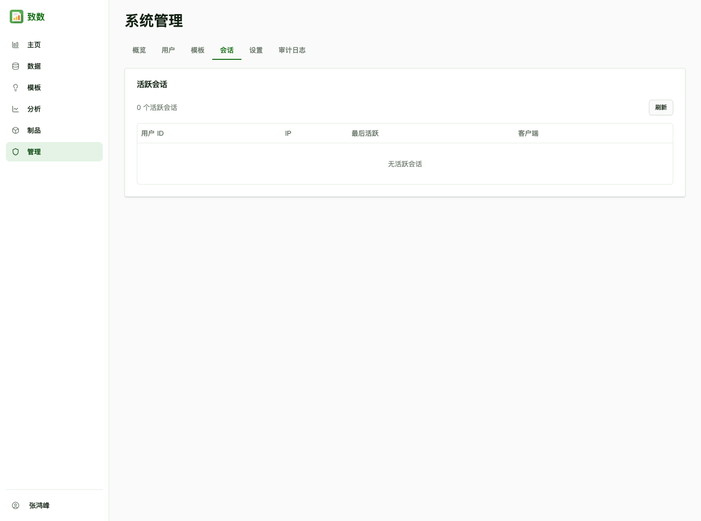Click the 制品 cube icon
This screenshot has height=521, width=701.
click(x=16, y=130)
